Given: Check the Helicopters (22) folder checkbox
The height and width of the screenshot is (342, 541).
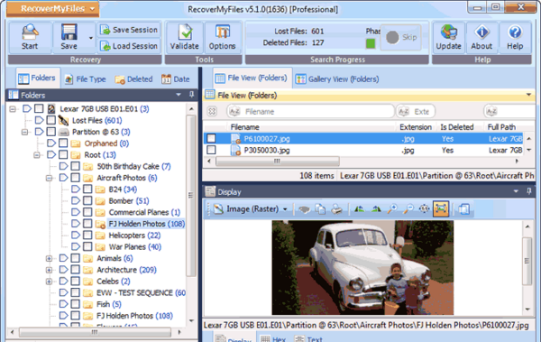Looking at the screenshot, I should pos(87,236).
